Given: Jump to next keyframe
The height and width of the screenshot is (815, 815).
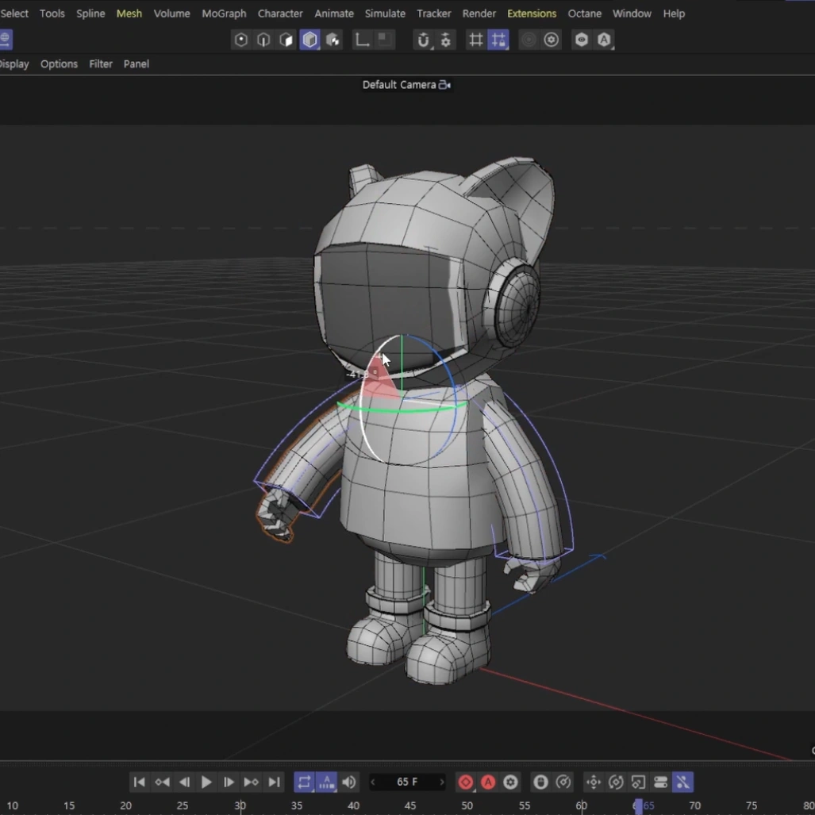Looking at the screenshot, I should pos(251,782).
